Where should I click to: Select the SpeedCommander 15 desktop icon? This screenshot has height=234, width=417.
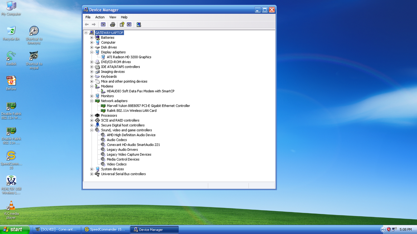(11, 160)
